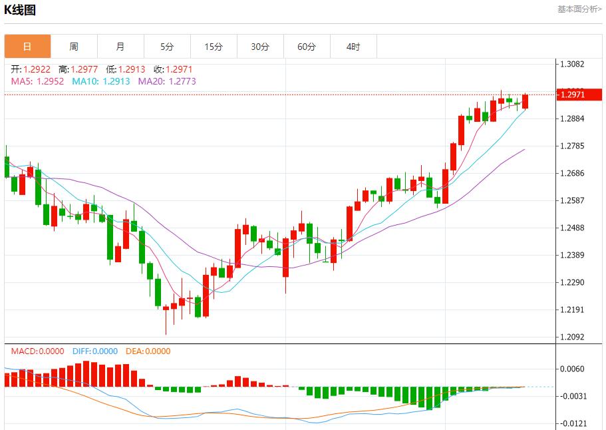
Task: Open the 月 monthly chart tab
Action: [x=120, y=47]
